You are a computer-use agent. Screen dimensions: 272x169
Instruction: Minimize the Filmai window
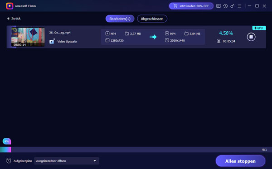tap(250, 6)
